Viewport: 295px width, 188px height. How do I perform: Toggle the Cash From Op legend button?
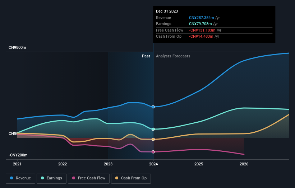[131, 178]
